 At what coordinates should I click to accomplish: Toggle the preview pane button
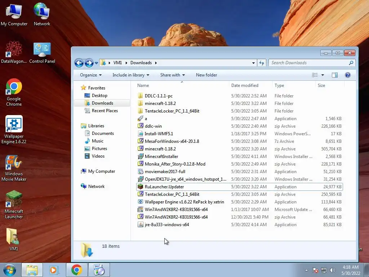(x=335, y=75)
